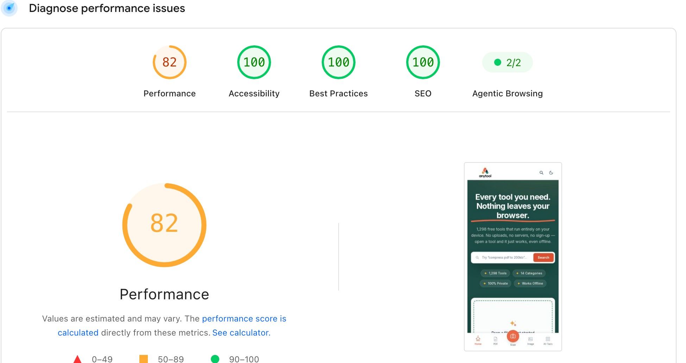Click the anytool page screenshot thumbnail
This screenshot has width=686, height=363.
point(513,256)
